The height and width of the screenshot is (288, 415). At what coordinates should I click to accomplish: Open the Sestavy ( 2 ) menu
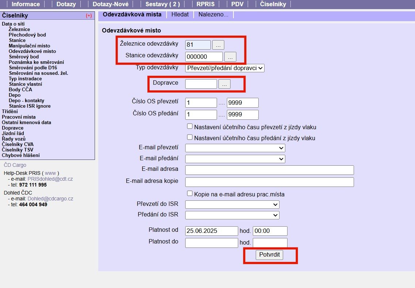[x=163, y=4]
